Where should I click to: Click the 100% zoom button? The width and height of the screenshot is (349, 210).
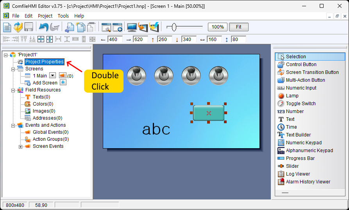tap(218, 27)
